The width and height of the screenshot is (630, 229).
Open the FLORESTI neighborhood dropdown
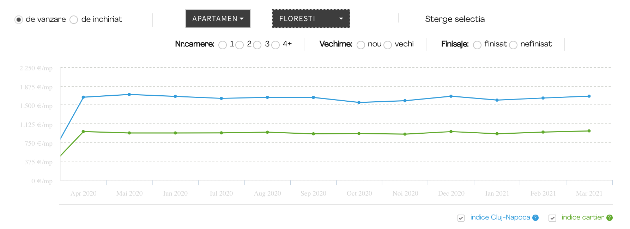click(311, 19)
